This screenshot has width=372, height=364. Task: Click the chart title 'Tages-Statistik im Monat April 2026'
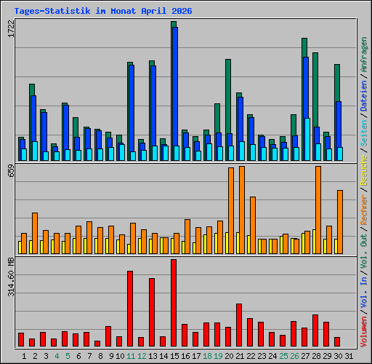103,11
